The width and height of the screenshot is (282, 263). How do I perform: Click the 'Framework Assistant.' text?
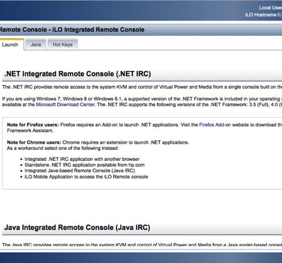(x=30, y=130)
